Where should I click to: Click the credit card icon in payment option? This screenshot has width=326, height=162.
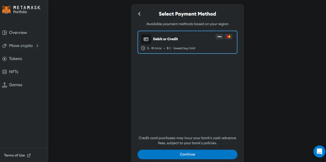(x=146, y=39)
